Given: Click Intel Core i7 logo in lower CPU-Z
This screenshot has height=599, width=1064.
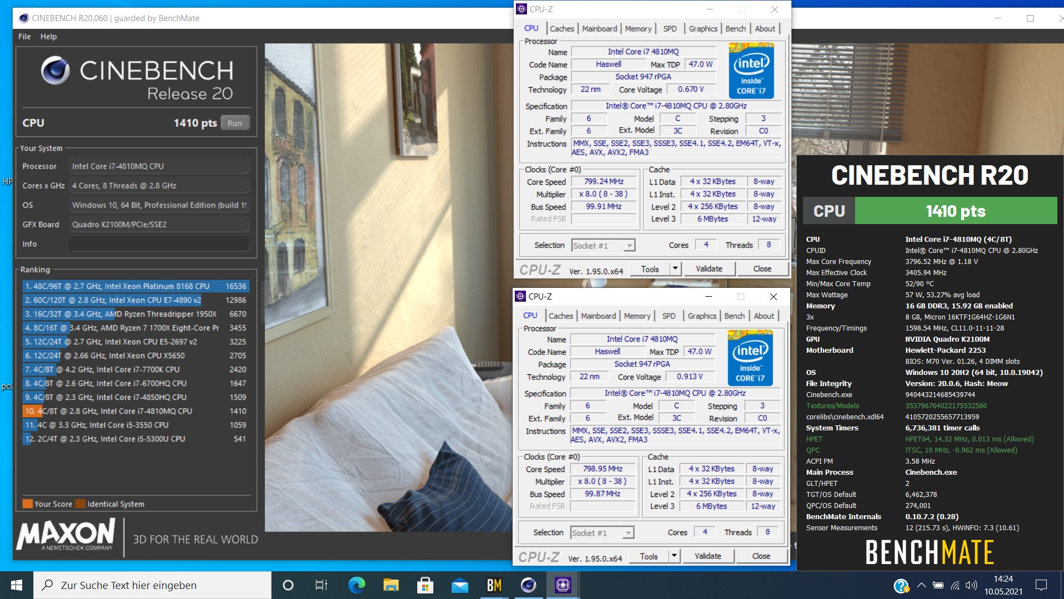Looking at the screenshot, I should pos(750,358).
